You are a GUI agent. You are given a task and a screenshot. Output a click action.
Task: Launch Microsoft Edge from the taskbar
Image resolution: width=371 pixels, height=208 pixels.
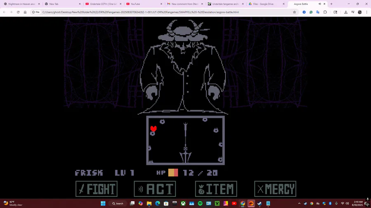coord(157,203)
